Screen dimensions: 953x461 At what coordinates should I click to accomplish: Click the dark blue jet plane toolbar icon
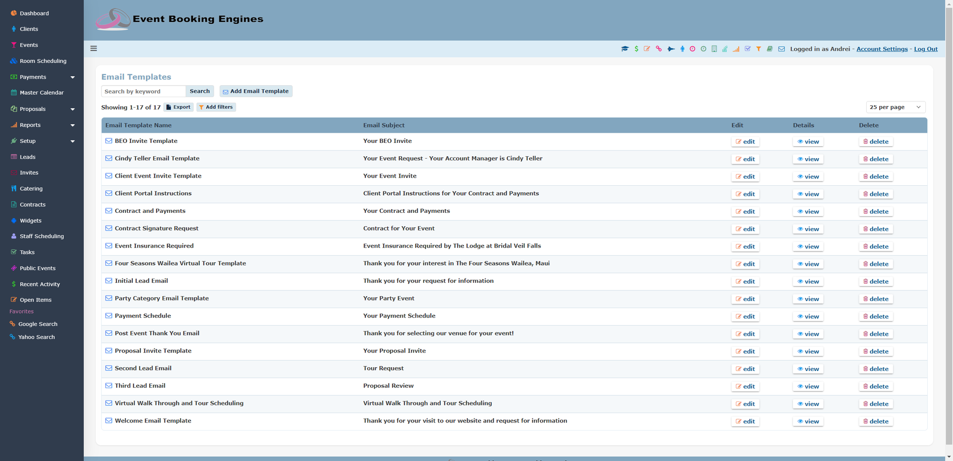(671, 49)
